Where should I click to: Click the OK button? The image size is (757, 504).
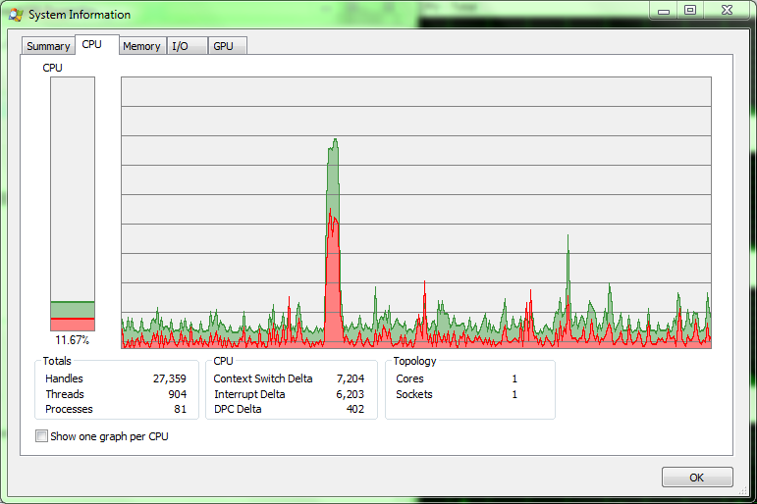pos(697,477)
